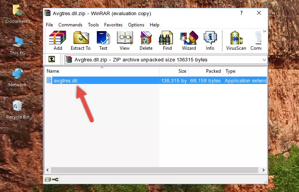299x192 pixels.
Task: Click the horizontal scrollbar thumb
Action: click(154, 170)
